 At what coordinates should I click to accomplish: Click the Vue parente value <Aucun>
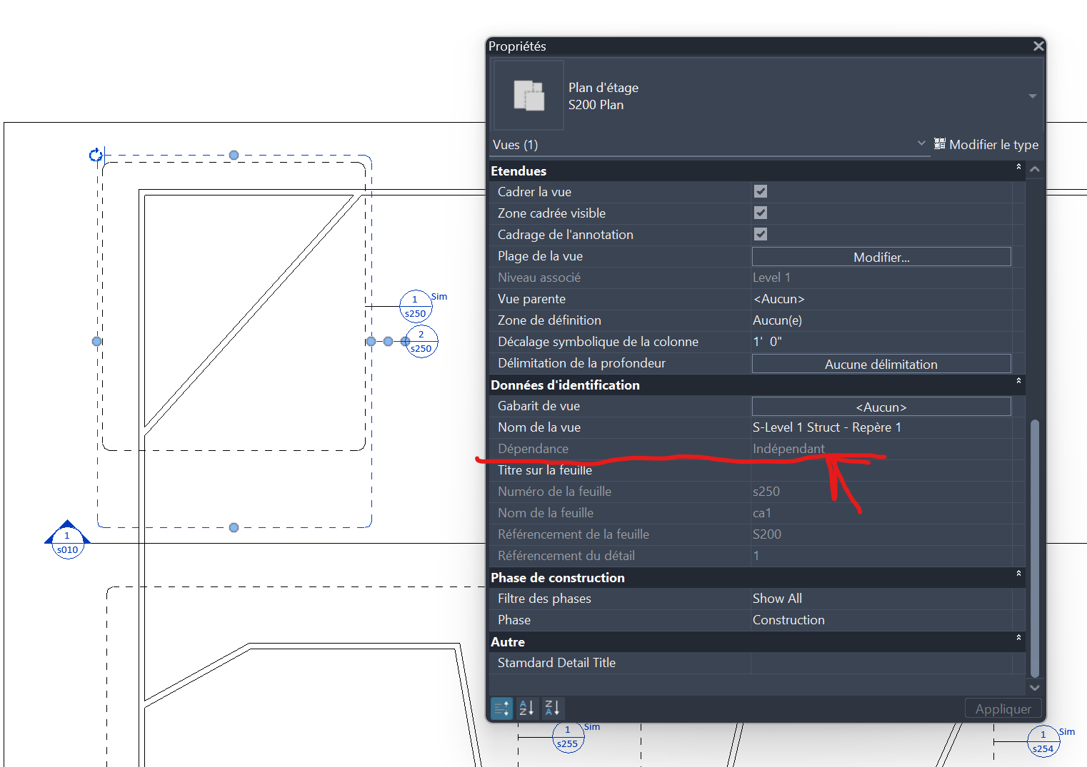coord(778,299)
